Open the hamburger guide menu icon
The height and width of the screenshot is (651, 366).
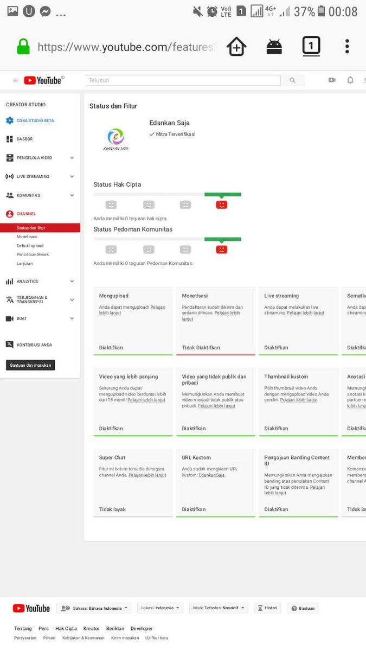click(x=15, y=80)
